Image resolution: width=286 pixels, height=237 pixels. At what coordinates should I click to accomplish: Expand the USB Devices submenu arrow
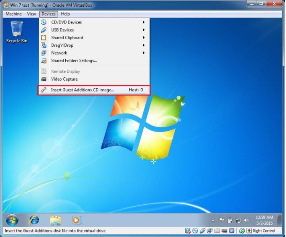coord(144,30)
